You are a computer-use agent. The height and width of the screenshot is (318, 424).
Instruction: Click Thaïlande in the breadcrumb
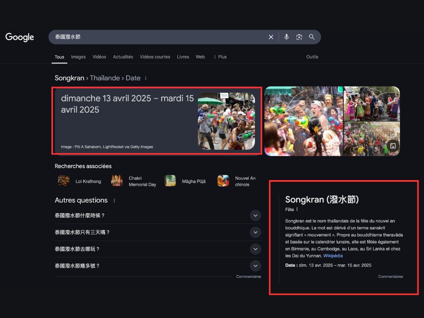105,78
